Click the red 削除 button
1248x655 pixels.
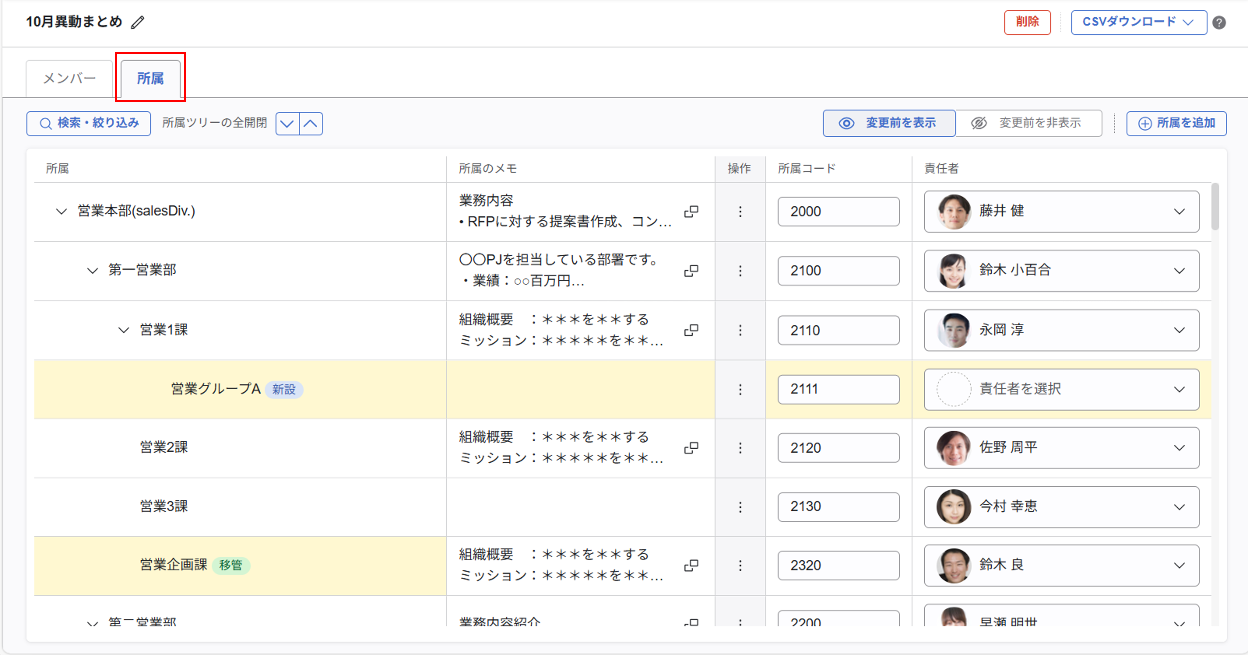click(1027, 22)
